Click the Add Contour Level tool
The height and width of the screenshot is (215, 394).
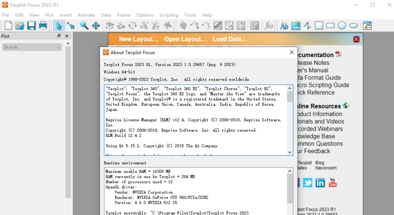coord(218,25)
